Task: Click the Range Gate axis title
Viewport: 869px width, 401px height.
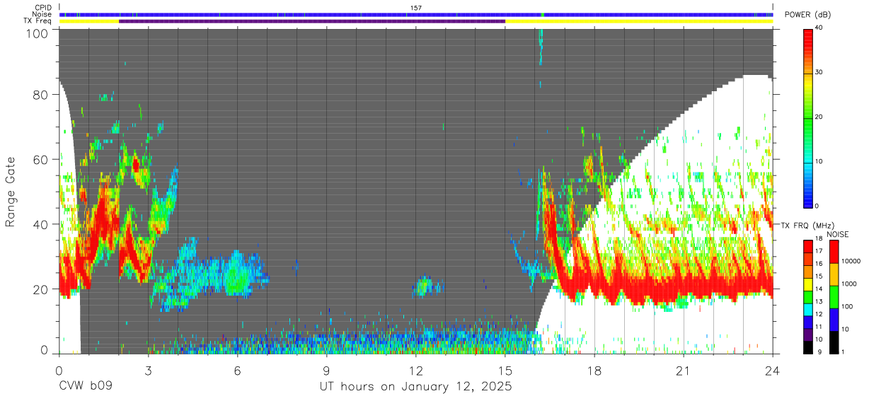Action: point(11,191)
